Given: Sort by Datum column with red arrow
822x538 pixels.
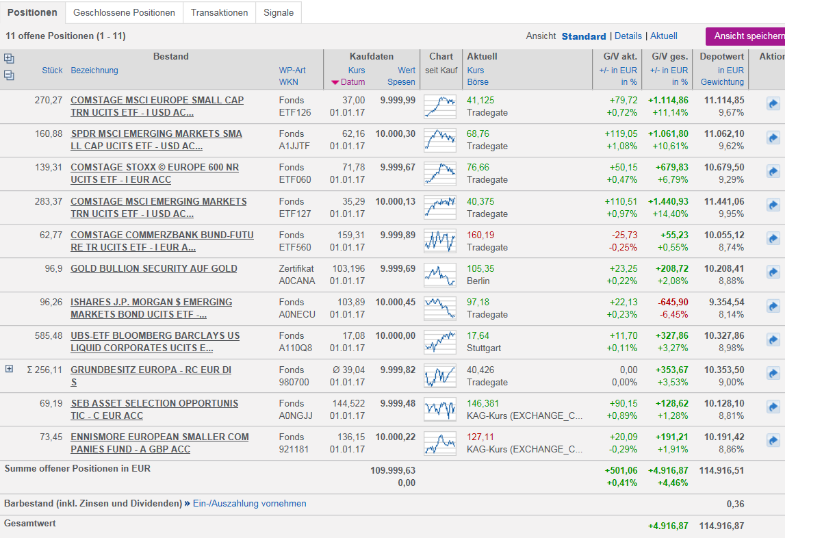Looking at the screenshot, I should pos(348,82).
